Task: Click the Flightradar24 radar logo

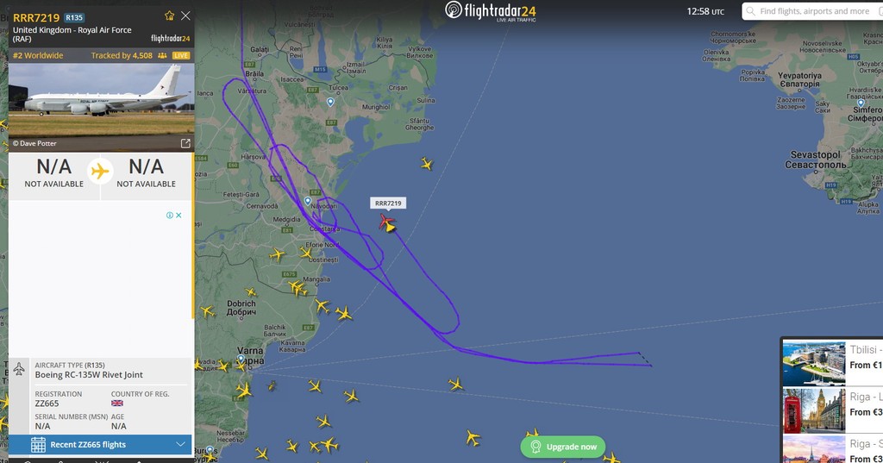Action: coord(454,9)
